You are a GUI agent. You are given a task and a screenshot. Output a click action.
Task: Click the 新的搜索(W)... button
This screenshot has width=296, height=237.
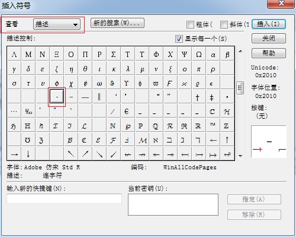point(117,23)
